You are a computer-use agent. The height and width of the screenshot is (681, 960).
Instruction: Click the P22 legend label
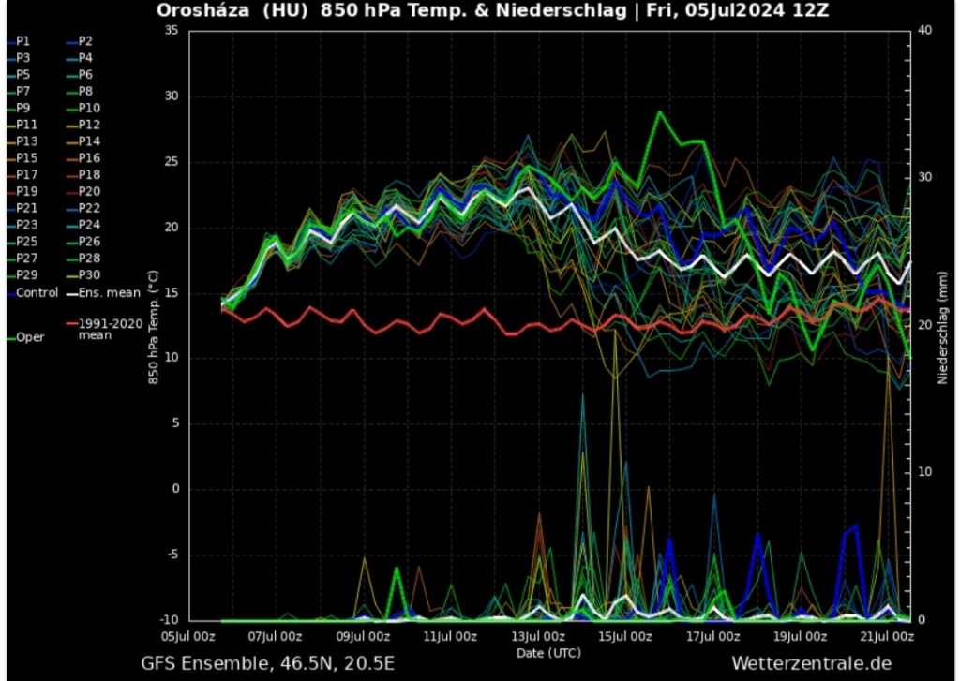point(88,208)
